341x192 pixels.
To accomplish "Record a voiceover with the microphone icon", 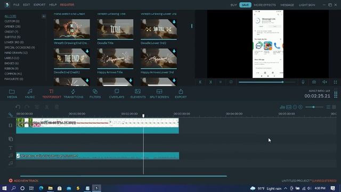I will [x=303, y=82].
